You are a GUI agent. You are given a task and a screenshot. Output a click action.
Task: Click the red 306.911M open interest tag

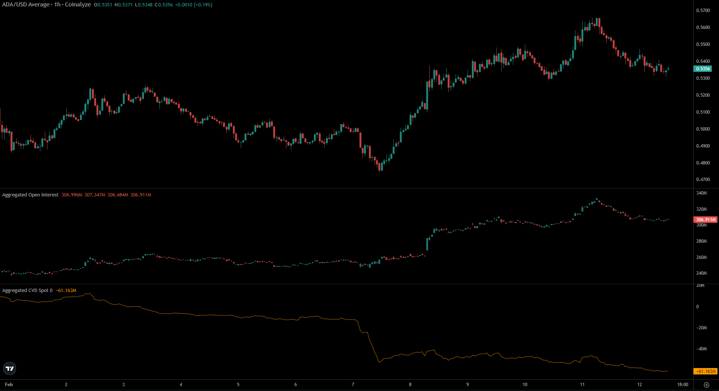(705, 220)
